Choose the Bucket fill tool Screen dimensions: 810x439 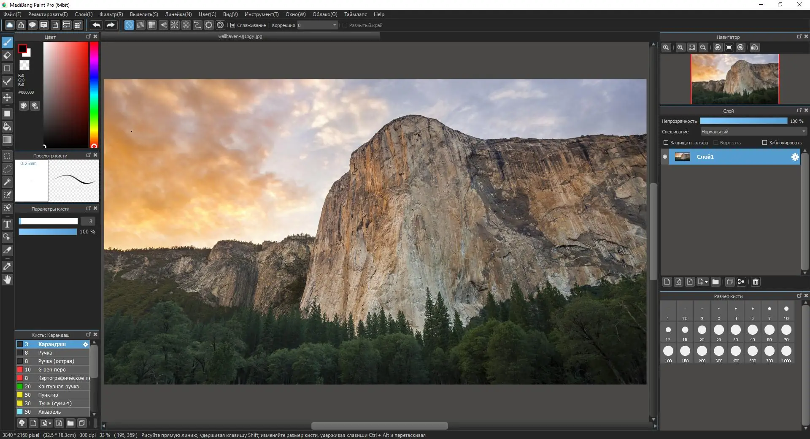[7, 127]
